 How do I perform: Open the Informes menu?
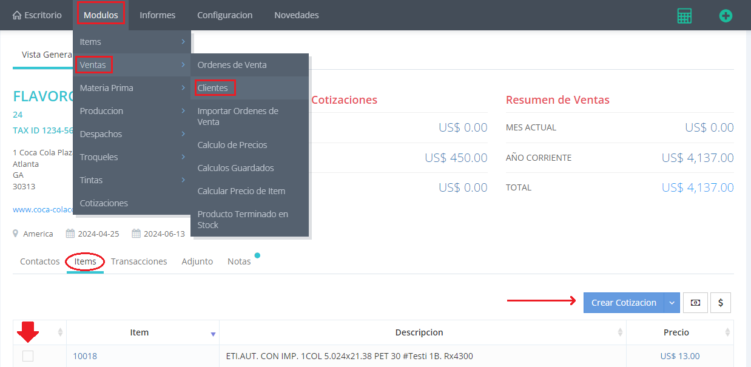[x=157, y=15]
